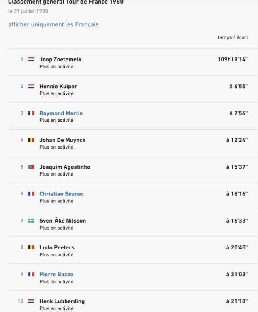Click the French flag beside Pierre Bazzo
258x312 pixels.
(31, 274)
